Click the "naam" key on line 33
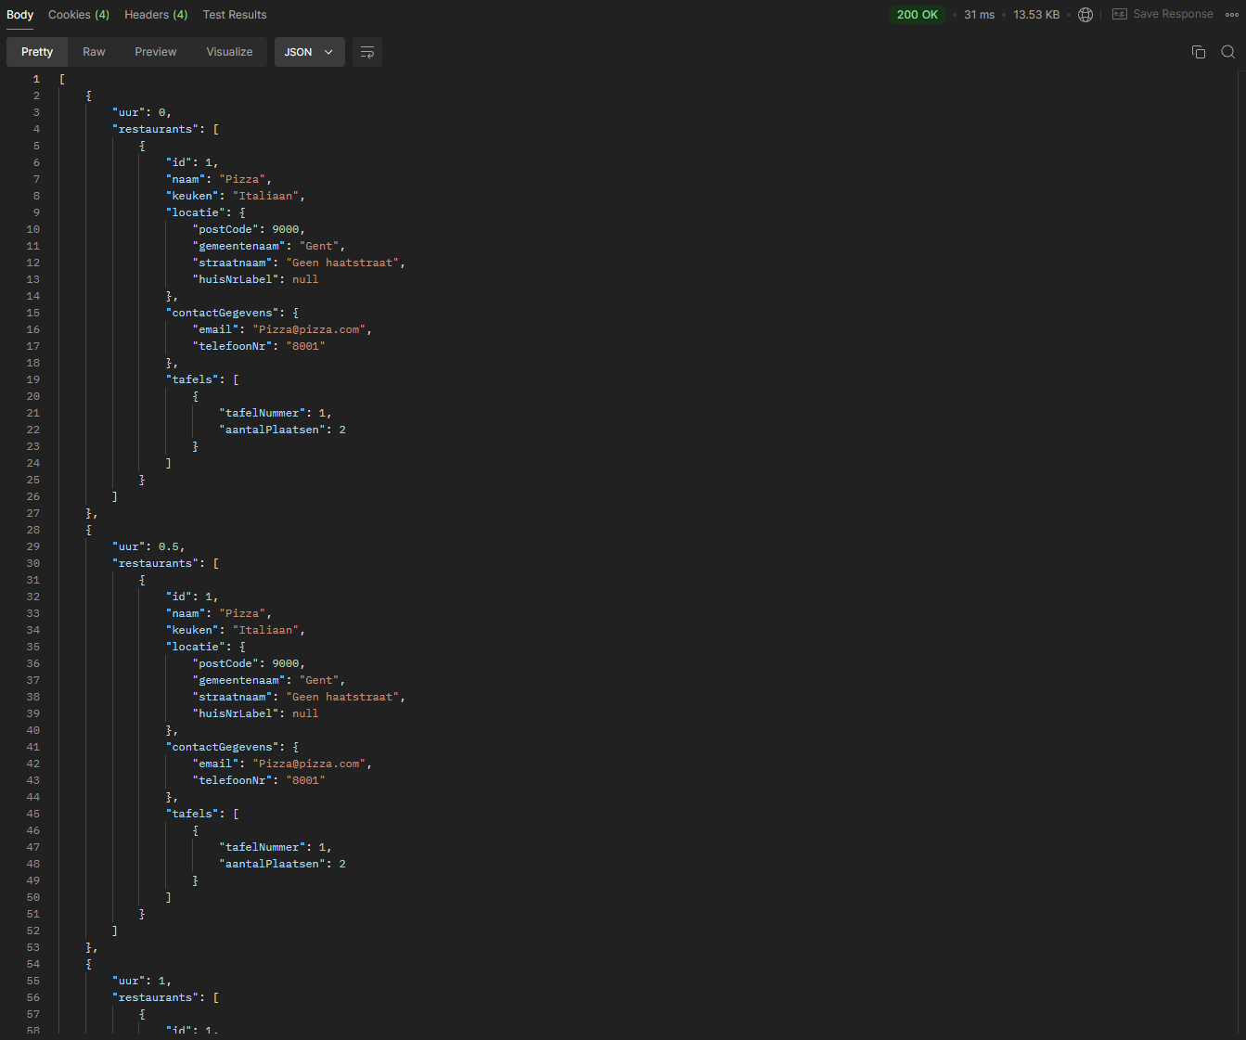 [x=186, y=613]
